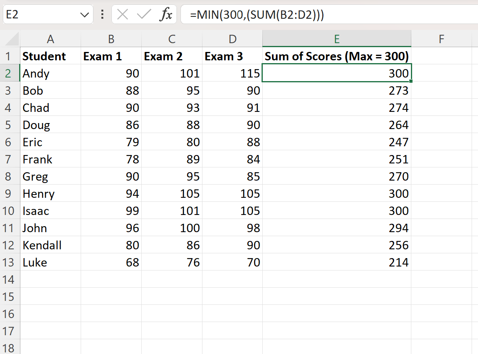Click Greg's Exam 3 score 85
This screenshot has width=478, height=354.
[232, 176]
